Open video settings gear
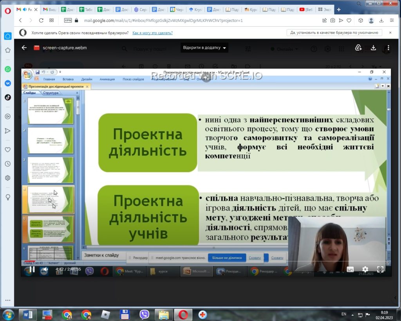Screen dimensions: 401x321 click(365, 269)
